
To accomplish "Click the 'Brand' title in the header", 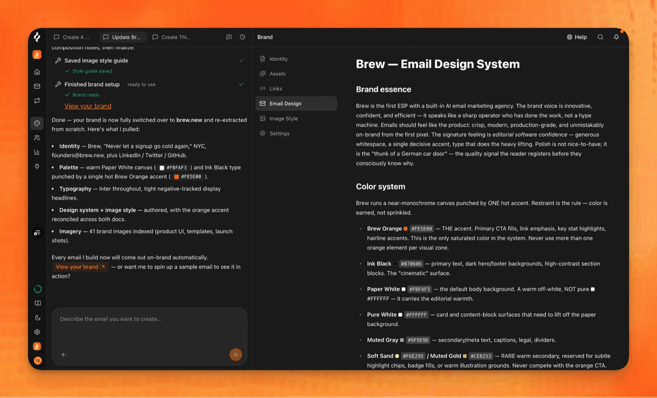I will click(265, 37).
